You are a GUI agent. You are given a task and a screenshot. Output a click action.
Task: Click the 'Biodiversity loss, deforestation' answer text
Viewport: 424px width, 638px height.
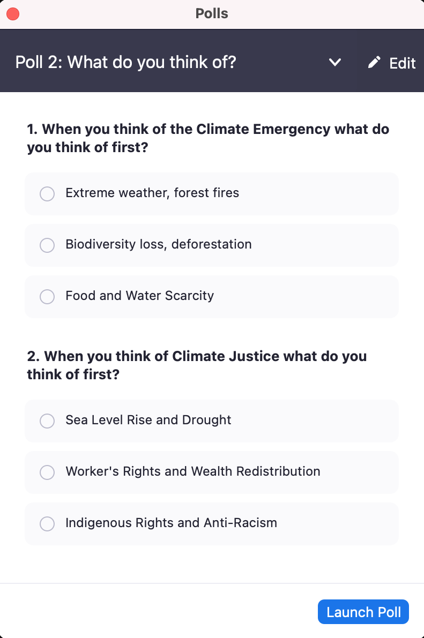pos(158,244)
